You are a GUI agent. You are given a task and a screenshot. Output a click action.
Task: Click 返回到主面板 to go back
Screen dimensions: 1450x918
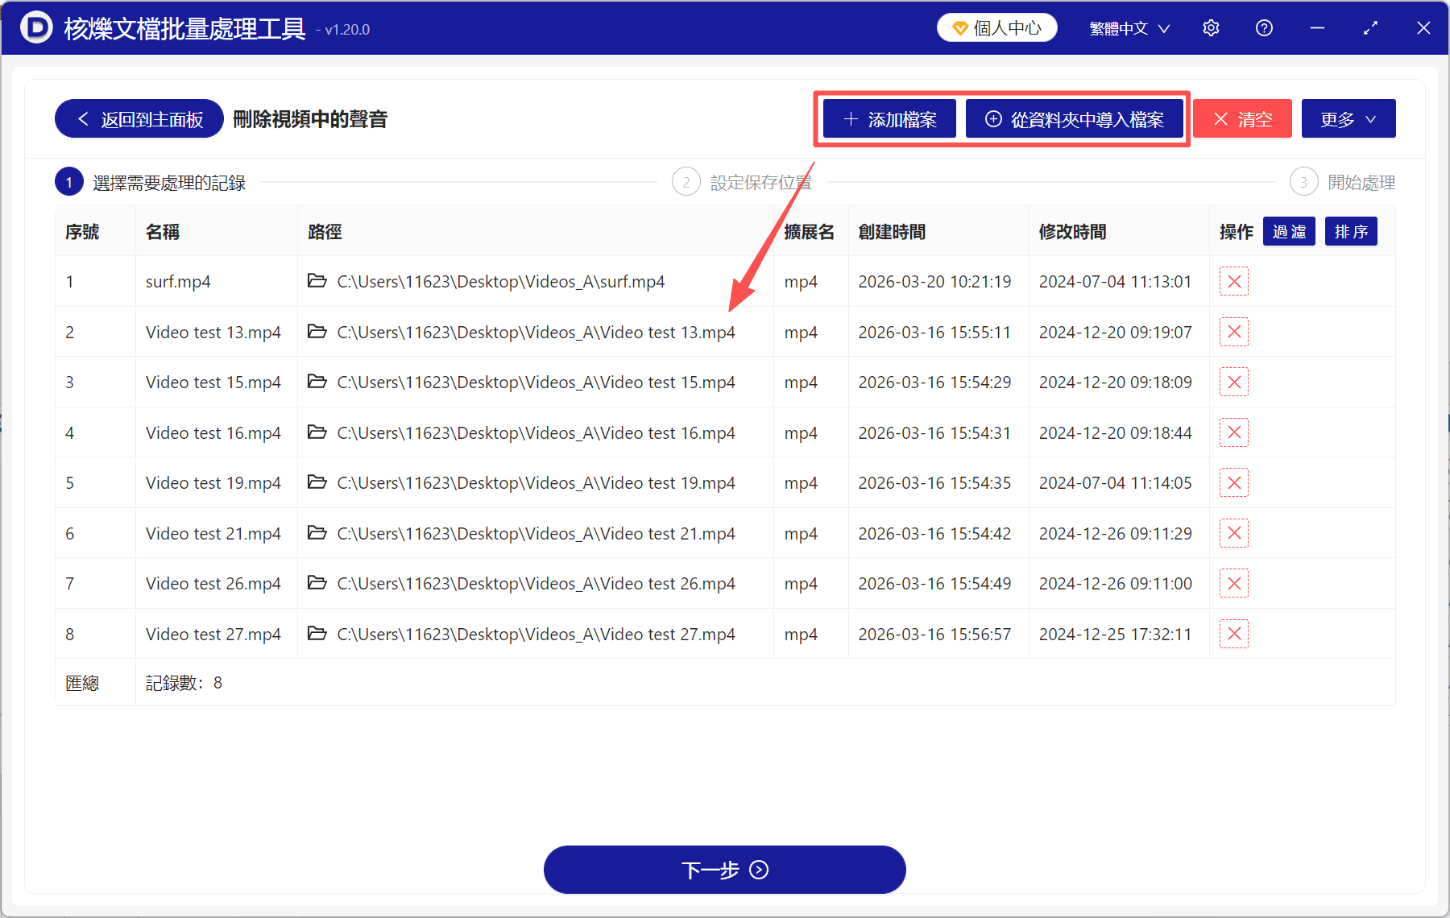point(138,118)
